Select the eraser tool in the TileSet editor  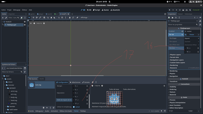(x=93, y=82)
